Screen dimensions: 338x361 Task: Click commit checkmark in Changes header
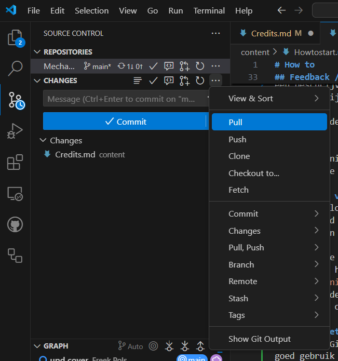coord(153,81)
